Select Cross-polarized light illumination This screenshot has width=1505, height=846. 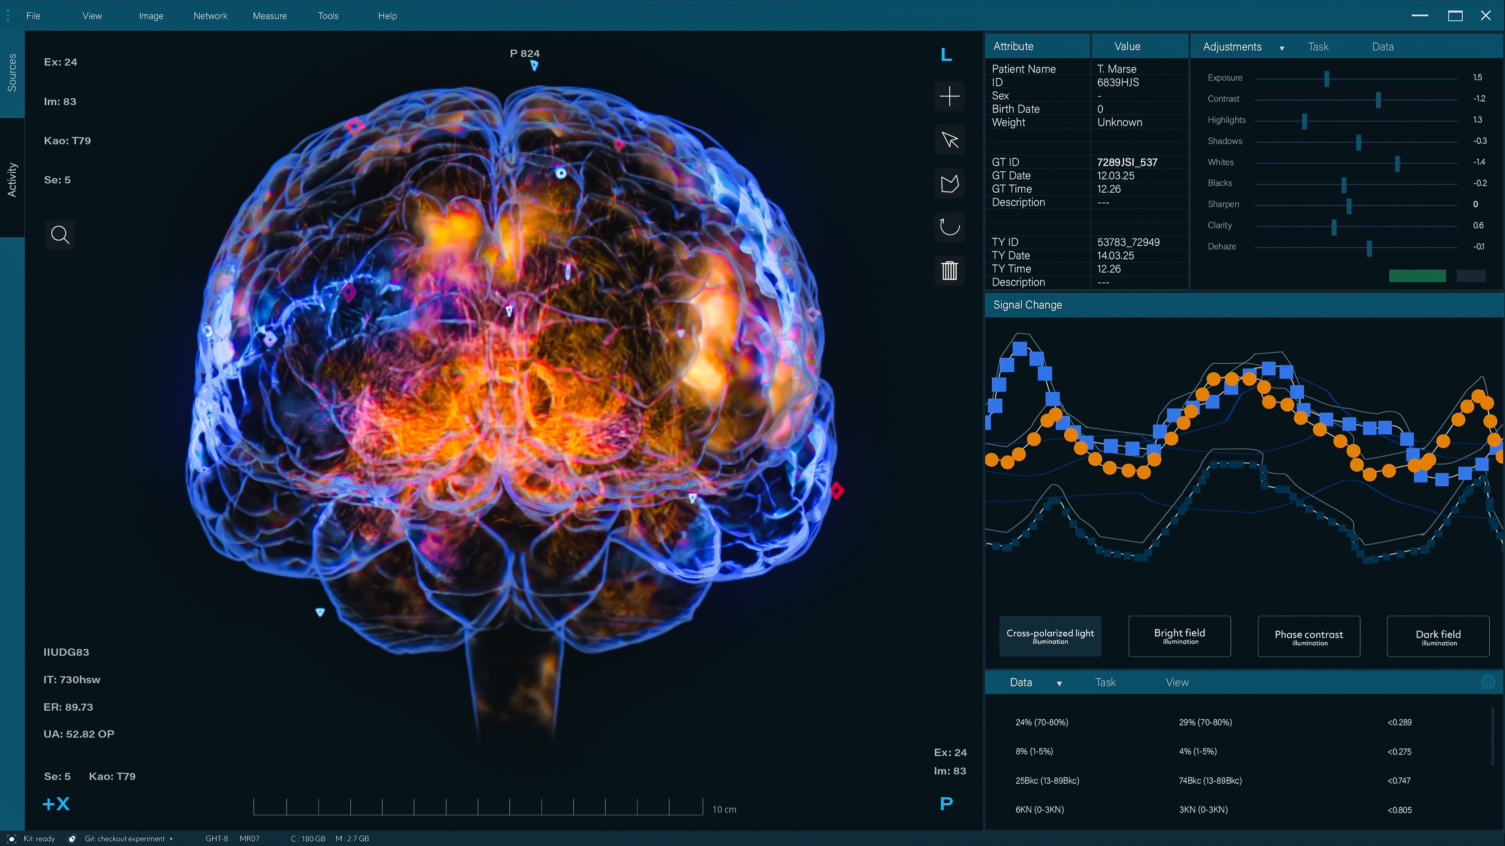tap(1050, 636)
